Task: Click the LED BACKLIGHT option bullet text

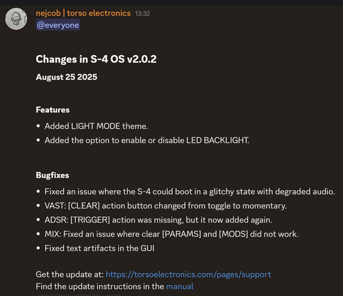Action: coord(147,140)
